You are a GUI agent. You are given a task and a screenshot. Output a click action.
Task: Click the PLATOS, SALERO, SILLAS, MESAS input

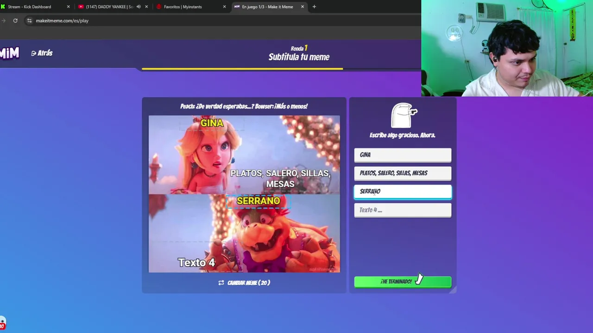(403, 173)
